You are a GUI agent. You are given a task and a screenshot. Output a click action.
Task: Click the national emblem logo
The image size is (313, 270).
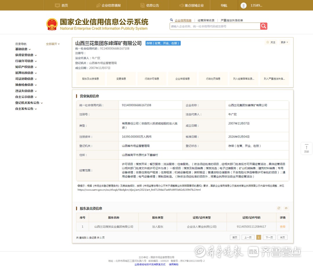(52, 24)
